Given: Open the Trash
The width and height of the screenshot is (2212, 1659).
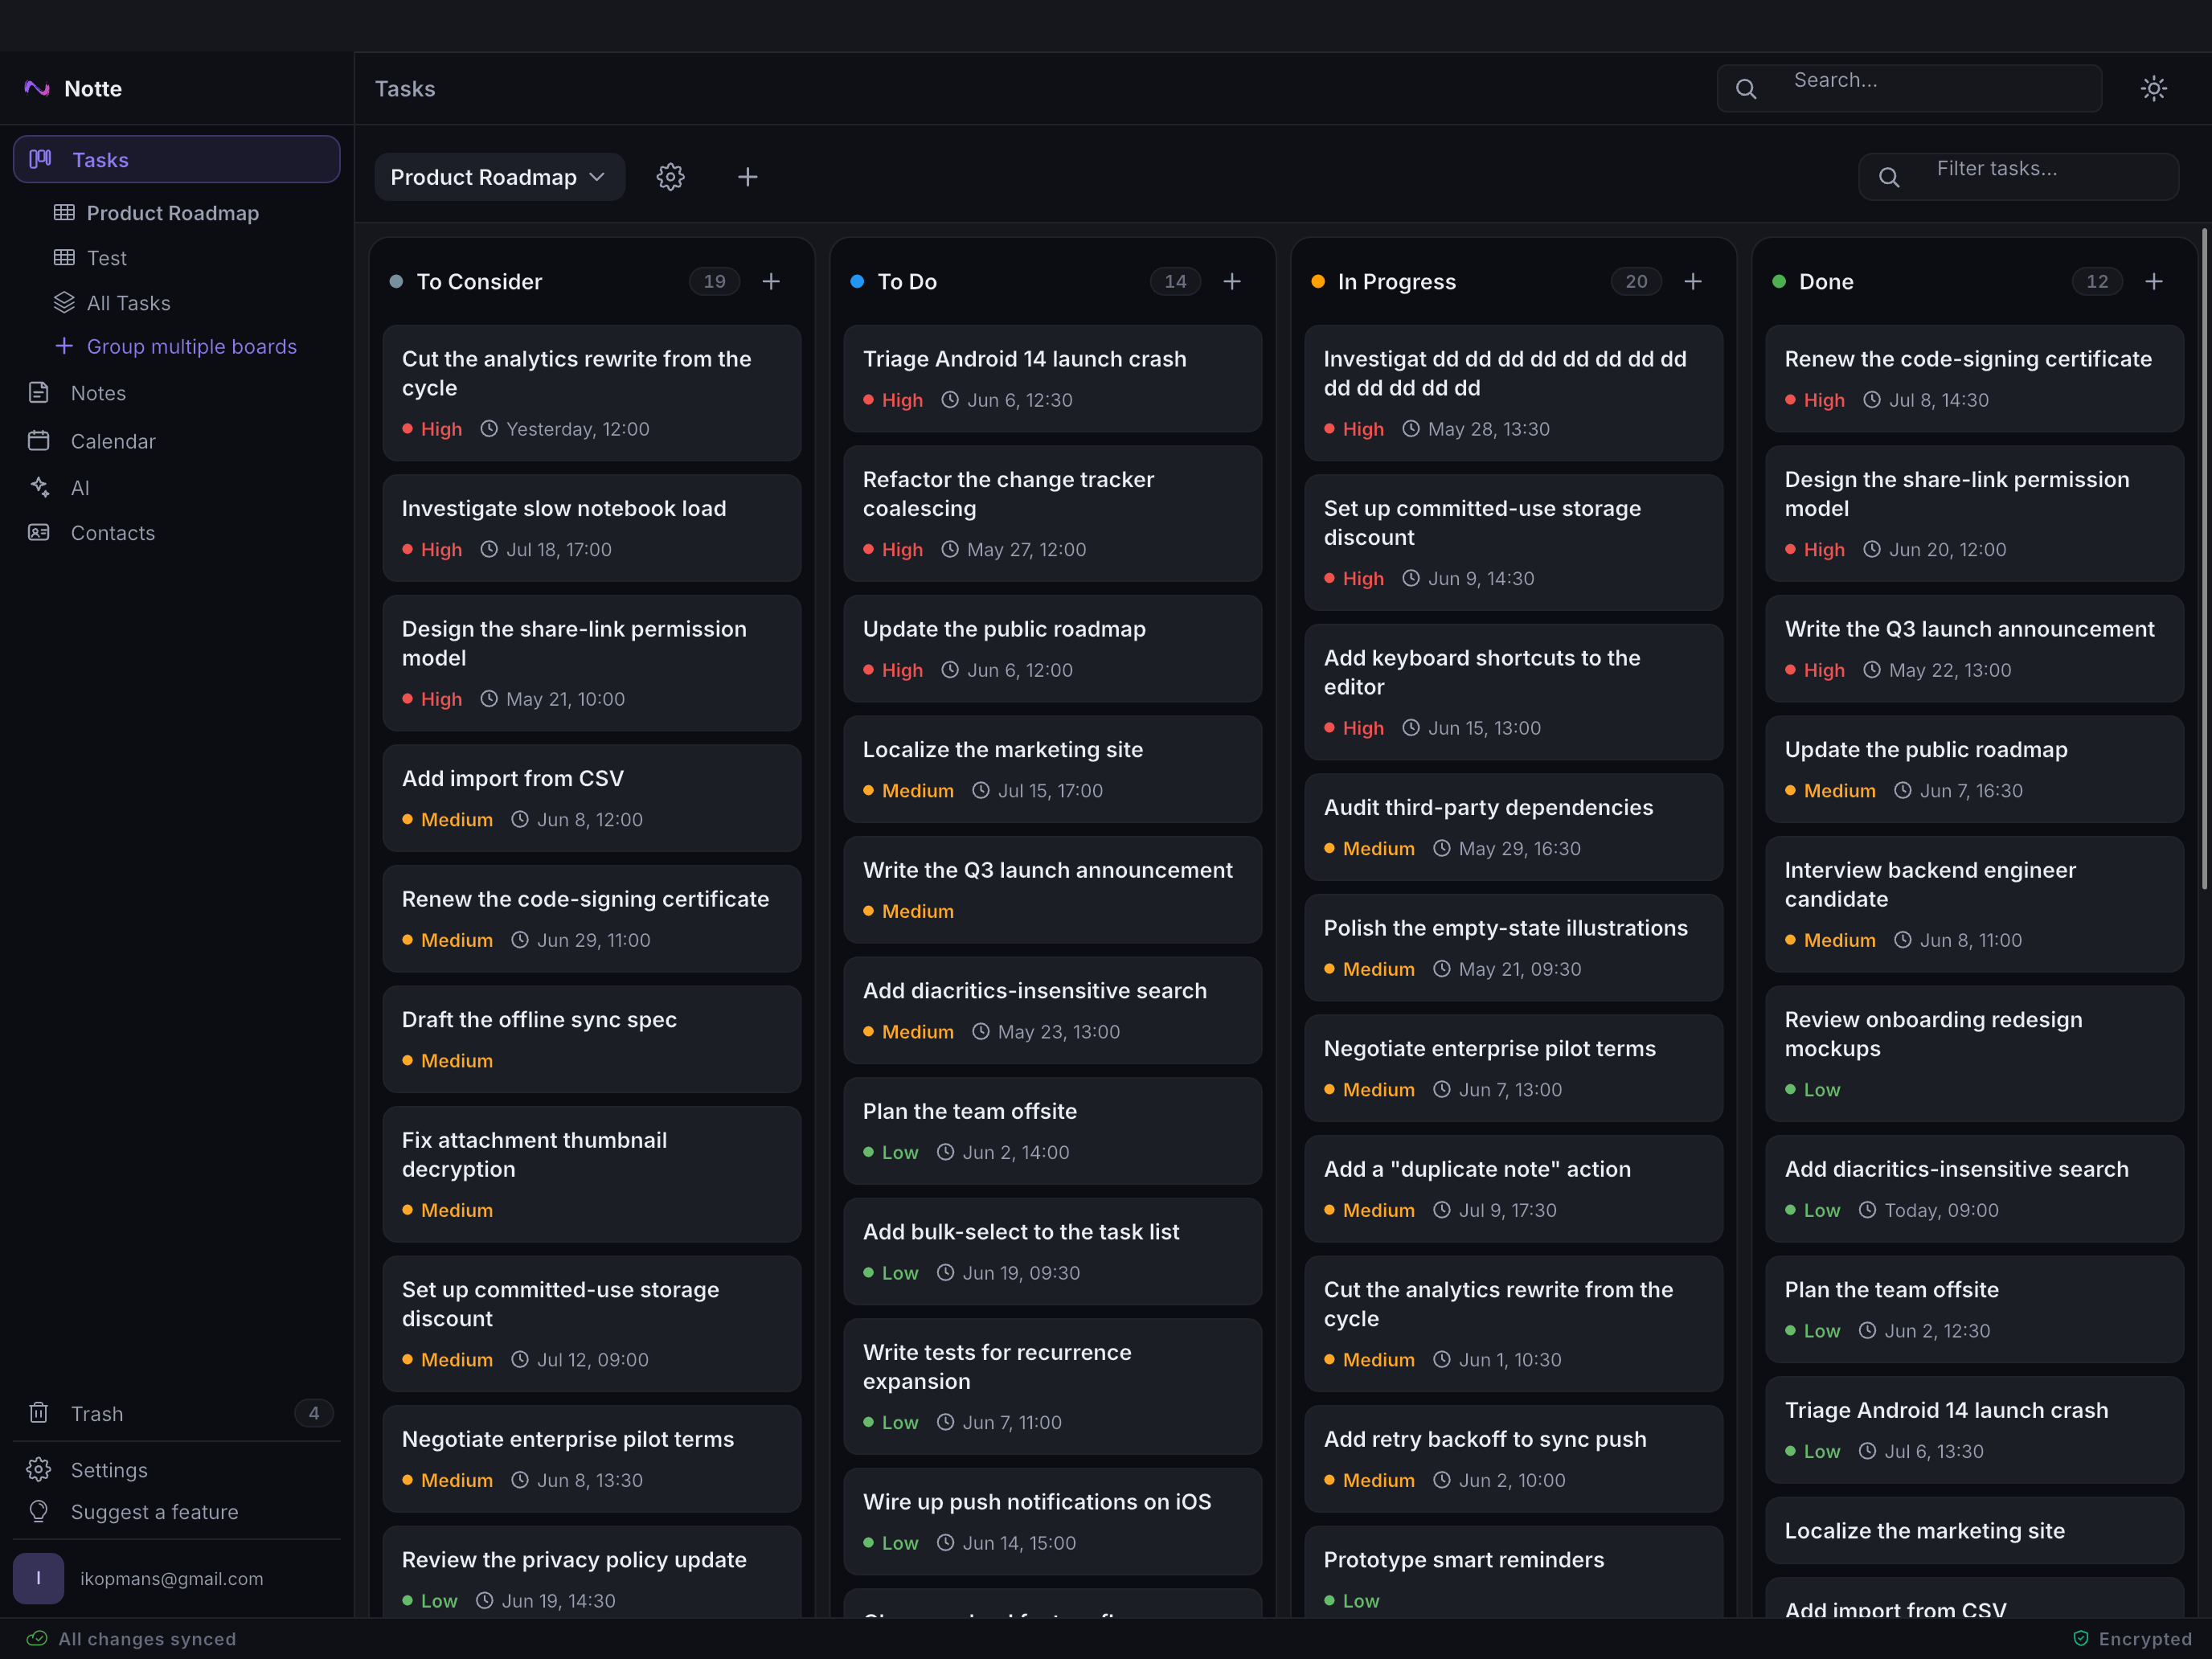Looking at the screenshot, I should coord(176,1413).
